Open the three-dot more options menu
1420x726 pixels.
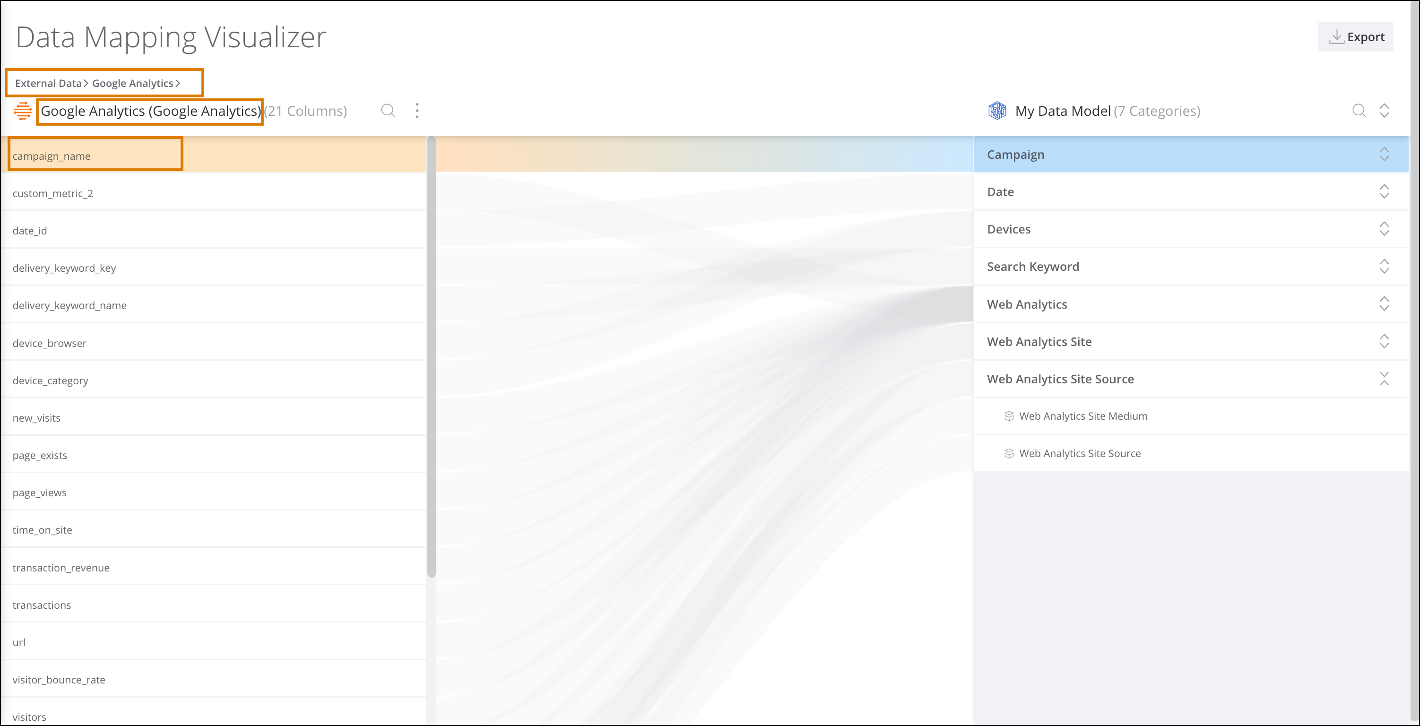tap(417, 111)
